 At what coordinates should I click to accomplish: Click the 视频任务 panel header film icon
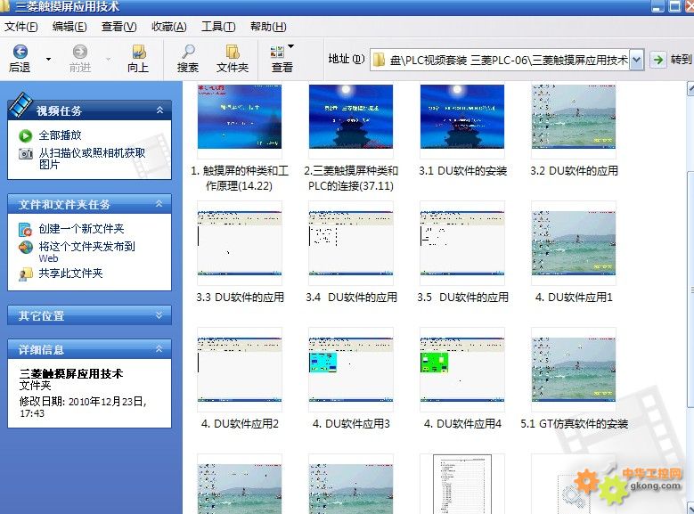[20, 104]
